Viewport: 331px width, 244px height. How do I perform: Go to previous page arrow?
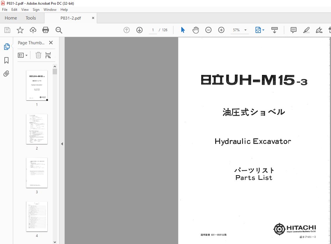(x=126, y=30)
